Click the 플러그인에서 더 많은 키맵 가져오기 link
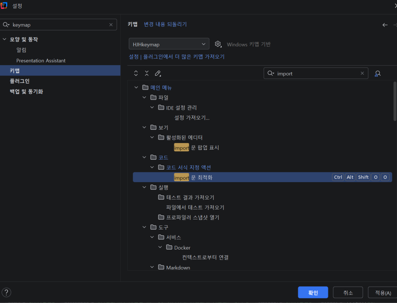This screenshot has height=303, width=397. tap(184, 57)
